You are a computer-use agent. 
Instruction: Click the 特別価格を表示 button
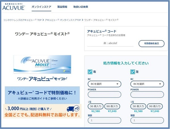point(152,44)
